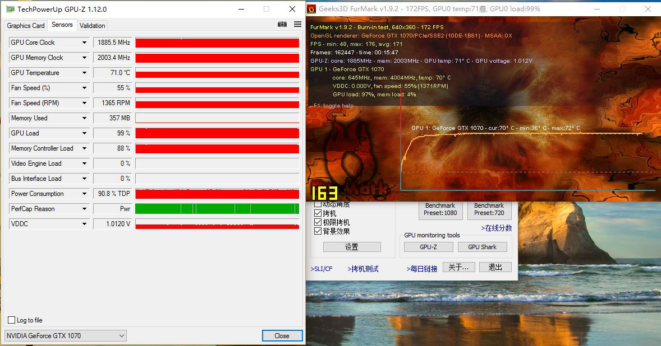661x346 pixels.
Task: Click the GPU-Z Close button
Action: (282, 335)
